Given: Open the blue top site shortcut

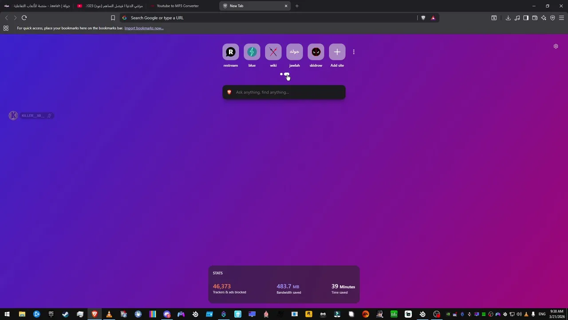Looking at the screenshot, I should pyautogui.click(x=252, y=56).
